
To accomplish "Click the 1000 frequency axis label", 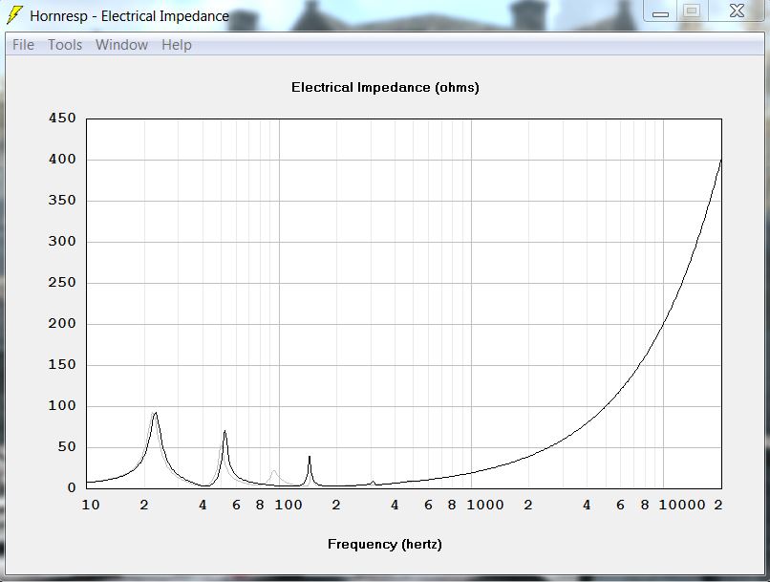I will 485,505.
